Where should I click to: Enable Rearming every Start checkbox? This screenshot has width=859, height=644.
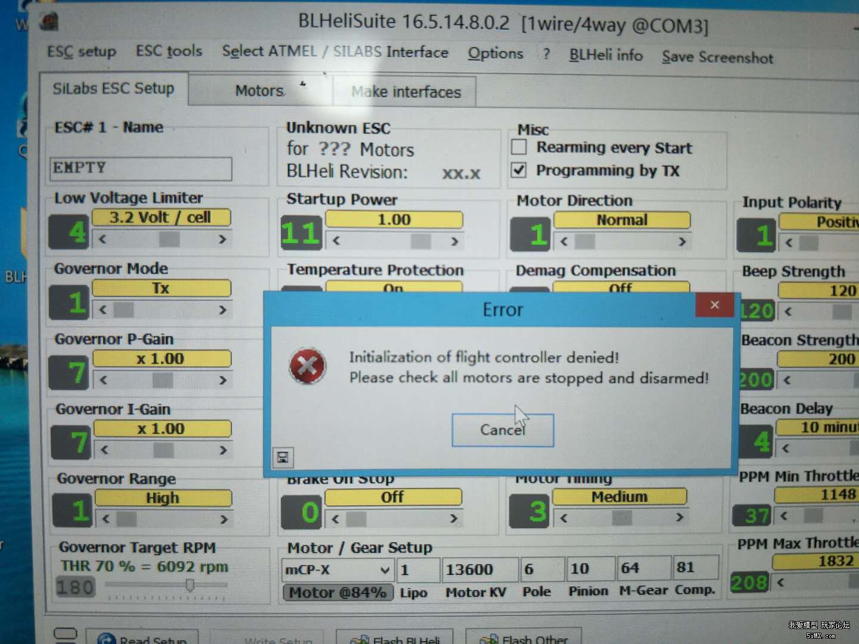pyautogui.click(x=519, y=147)
